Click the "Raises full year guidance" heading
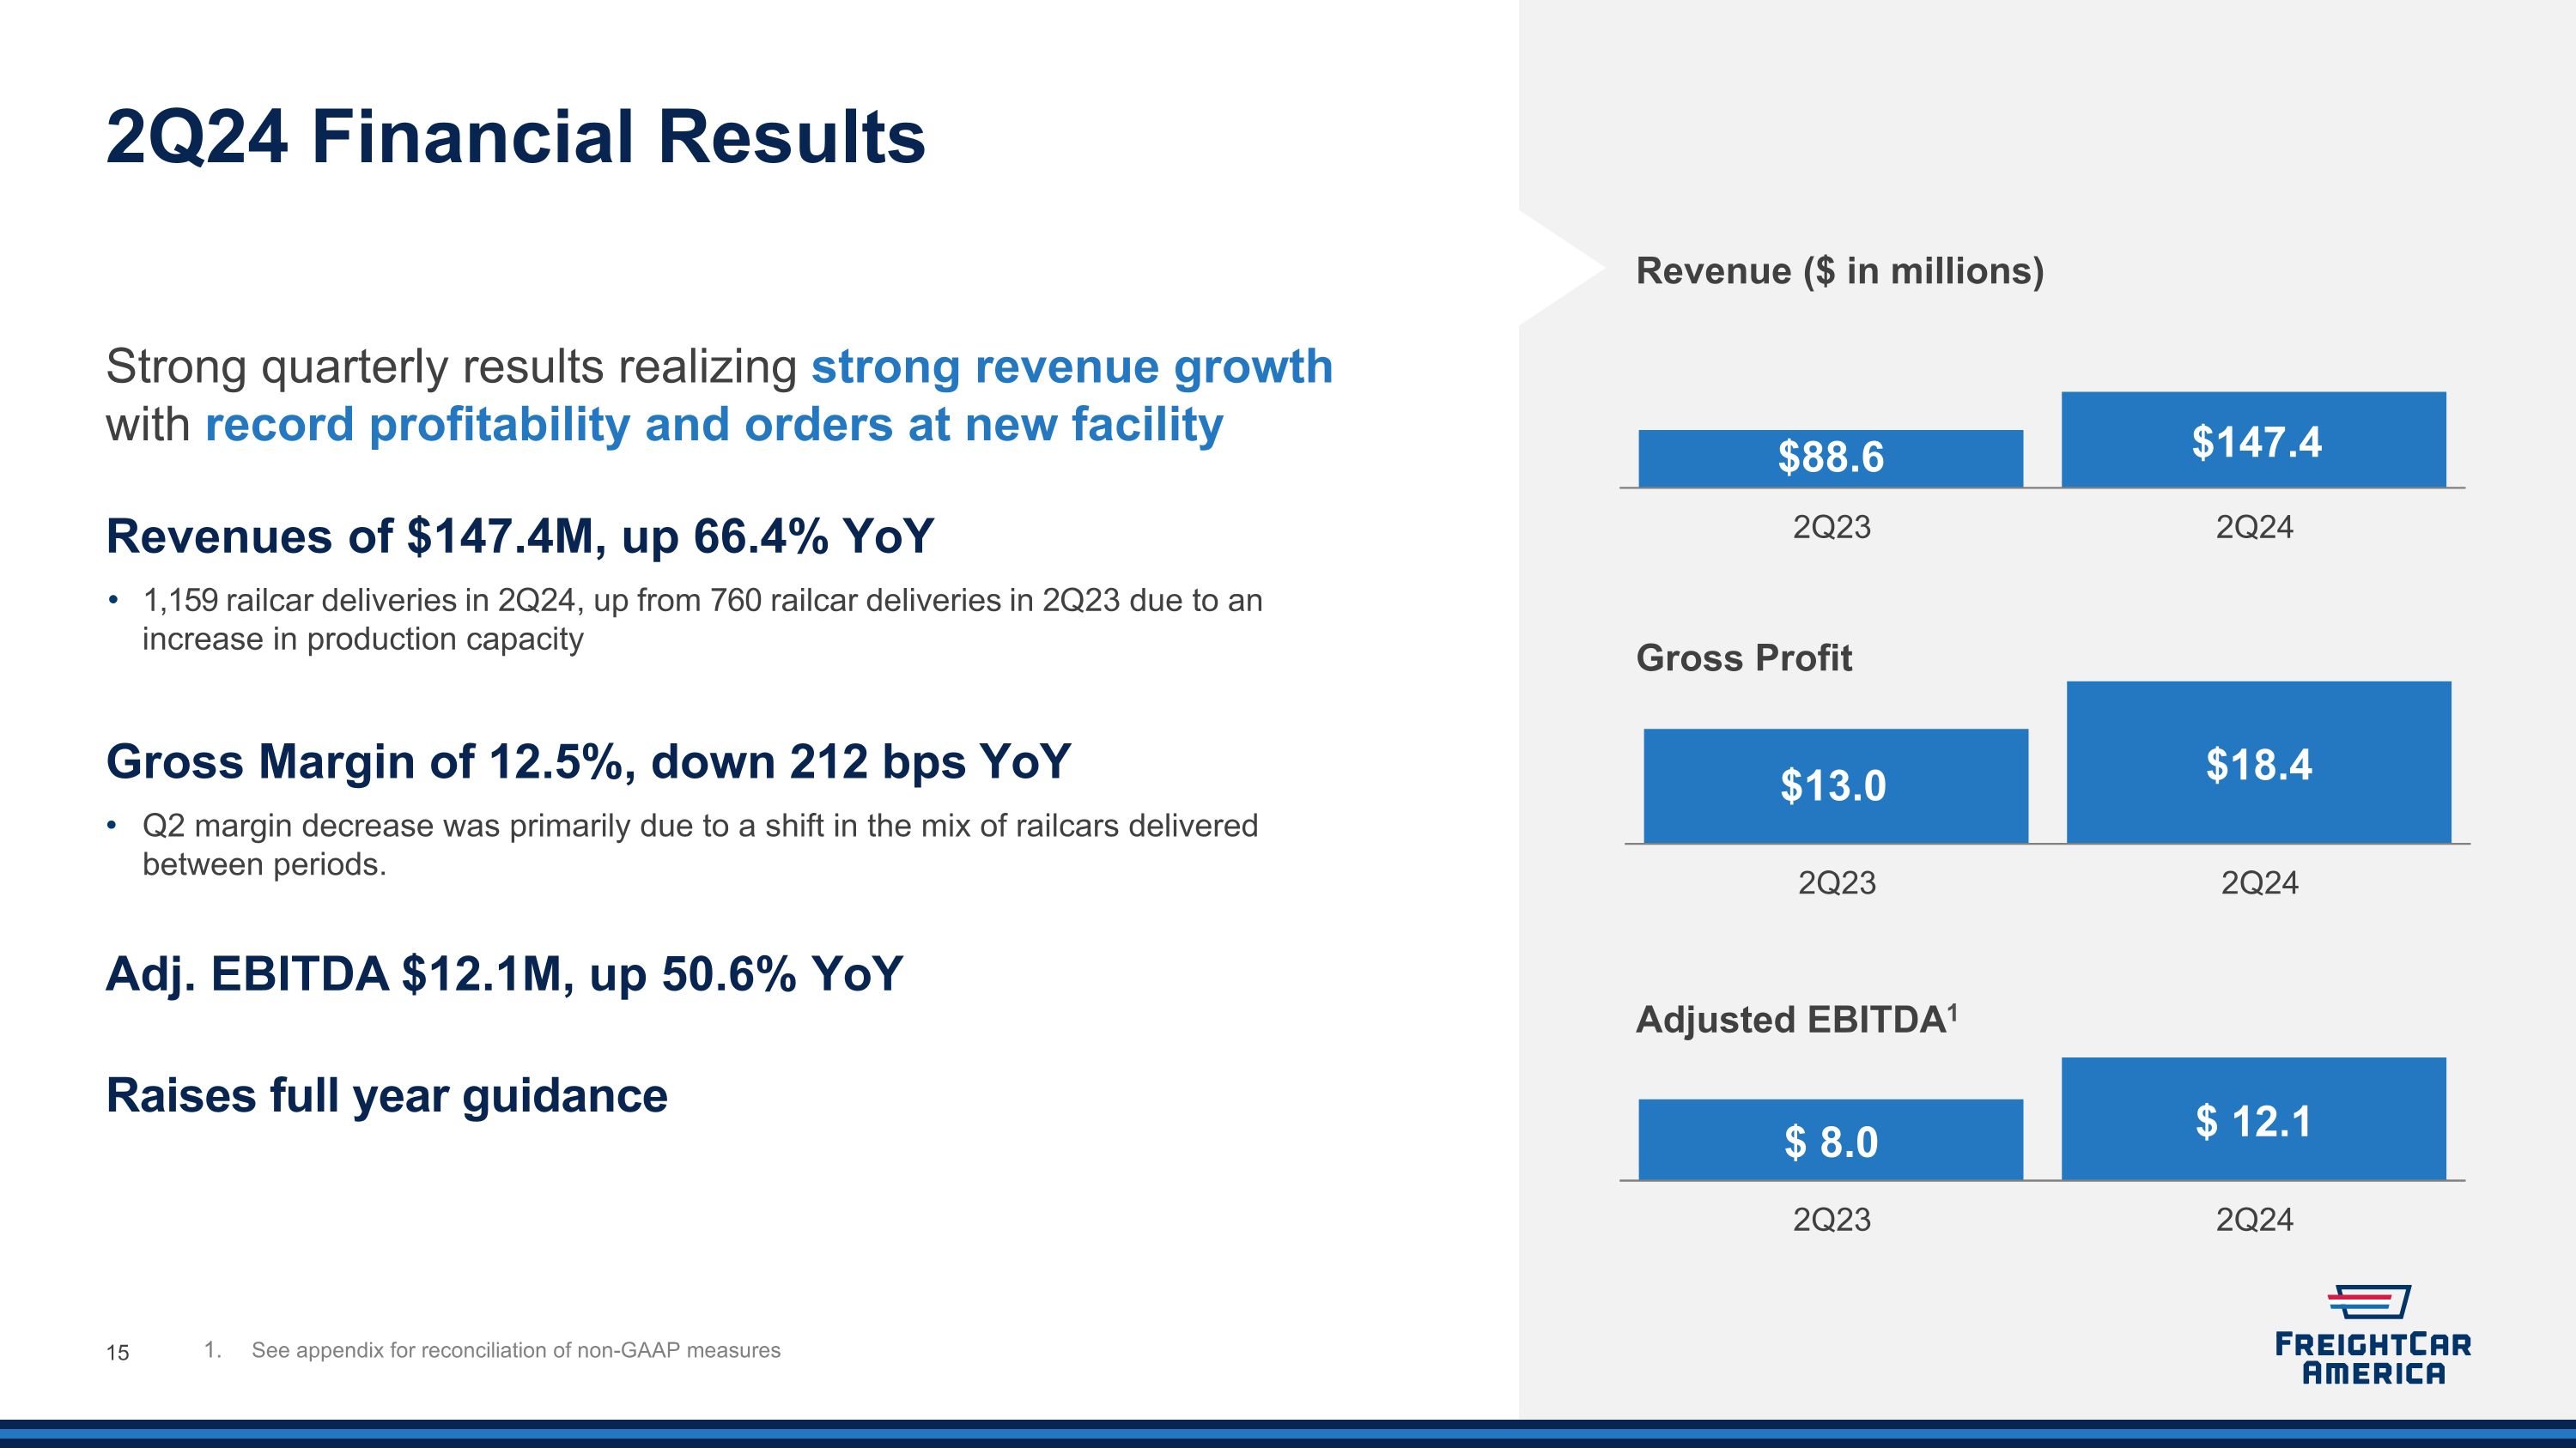 387,1095
